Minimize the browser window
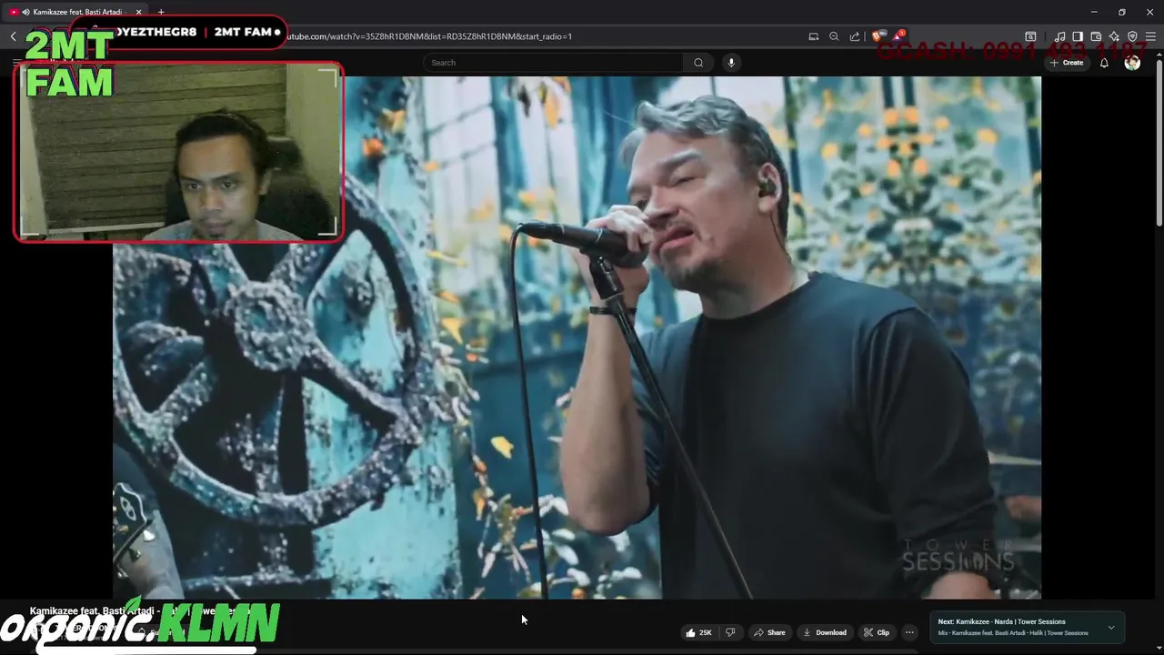The height and width of the screenshot is (655, 1164). pos(1094,12)
